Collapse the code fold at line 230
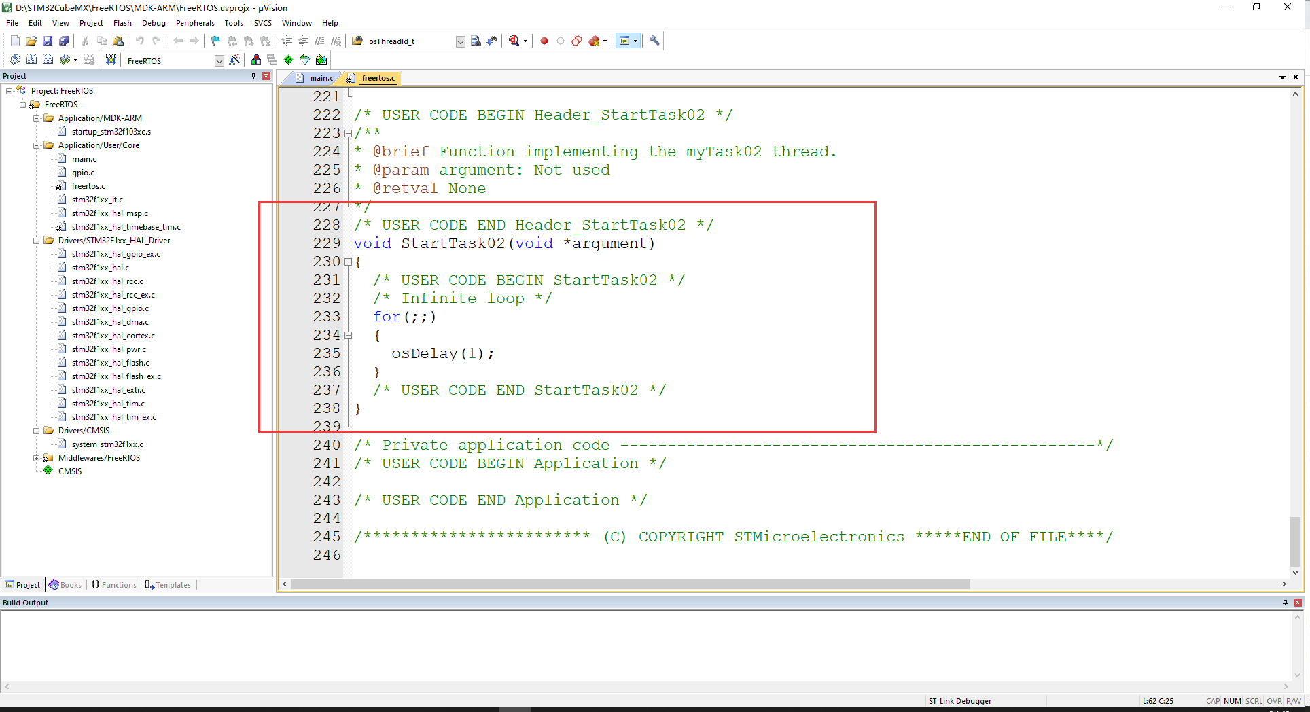 (348, 262)
